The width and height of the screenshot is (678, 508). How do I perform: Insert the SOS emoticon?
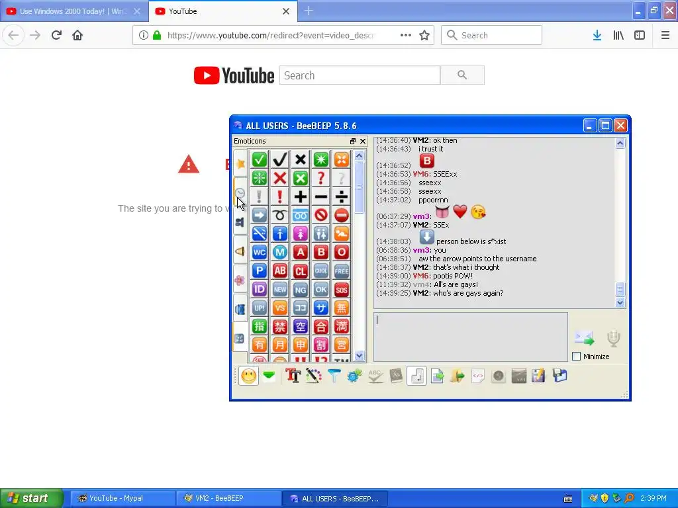click(x=342, y=290)
